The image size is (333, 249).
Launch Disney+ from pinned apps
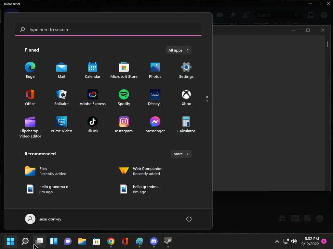(x=155, y=98)
